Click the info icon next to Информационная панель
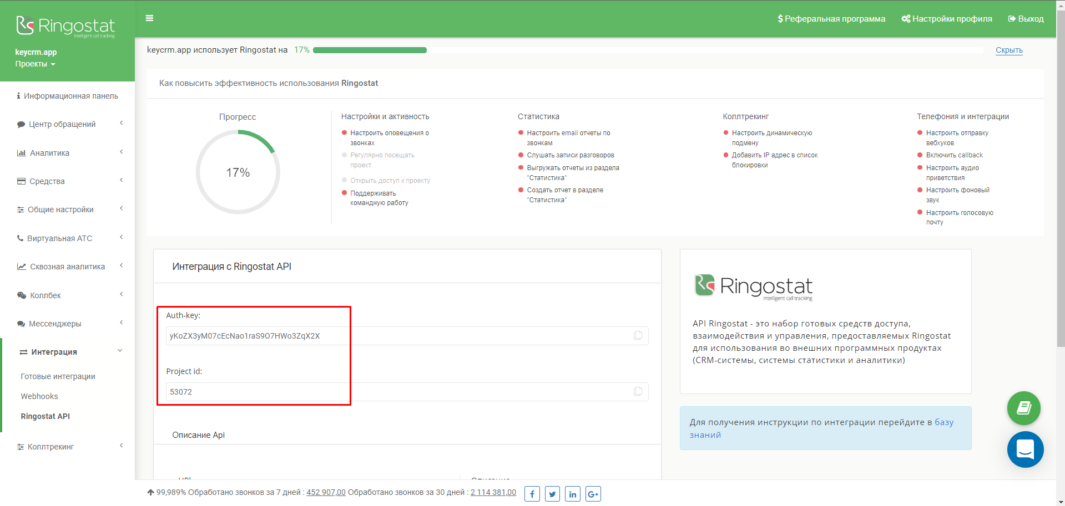 click(x=18, y=96)
